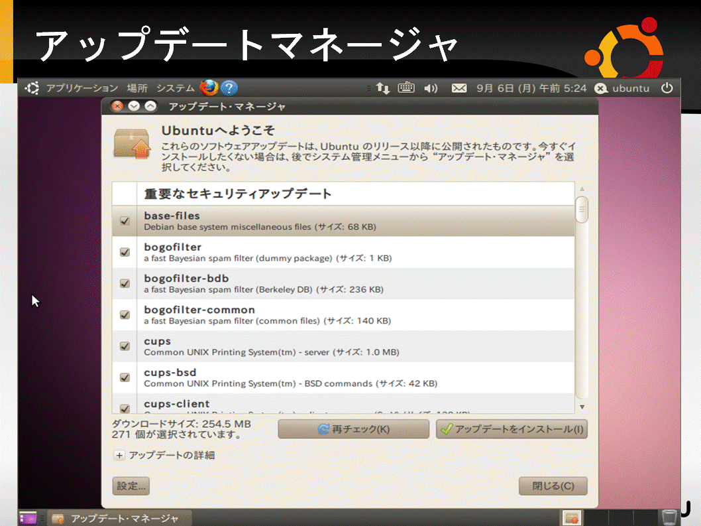
Task: Open Firefox from the top panel
Action: click(209, 88)
